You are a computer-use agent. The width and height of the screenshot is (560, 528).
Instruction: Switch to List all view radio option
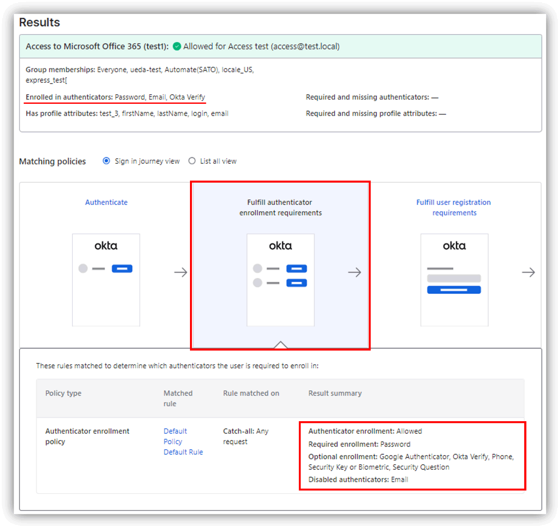pyautogui.click(x=192, y=161)
